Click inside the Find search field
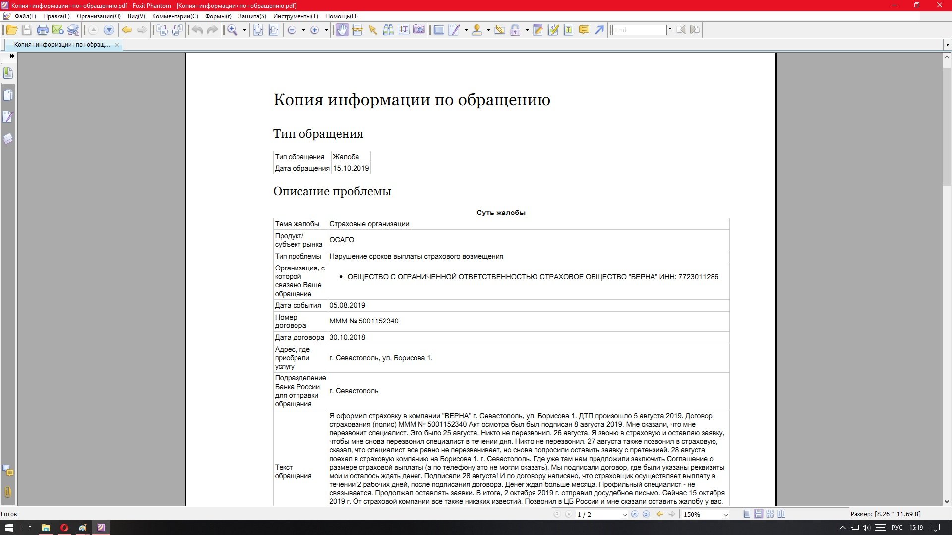 point(639,30)
